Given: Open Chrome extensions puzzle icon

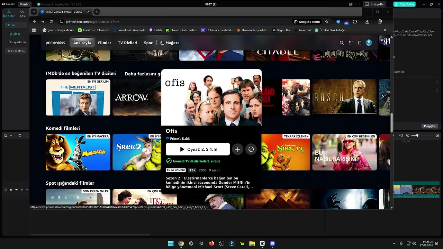Looking at the screenshot, I should pos(355,21).
